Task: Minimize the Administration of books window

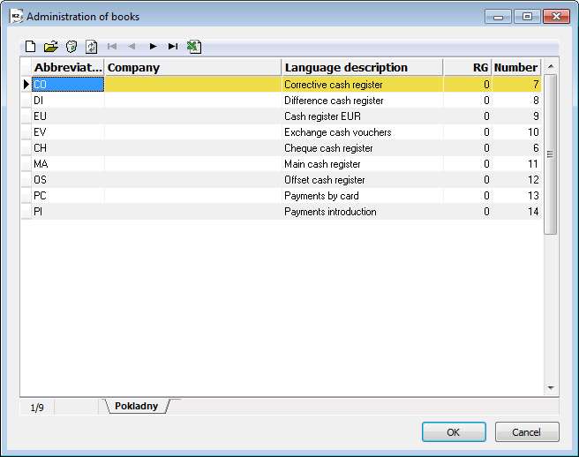Action: tap(498, 17)
